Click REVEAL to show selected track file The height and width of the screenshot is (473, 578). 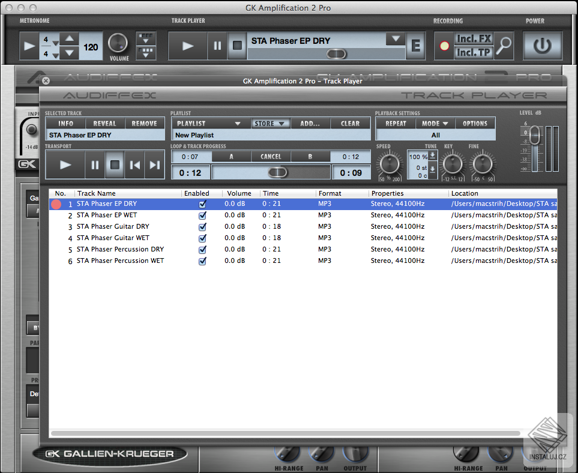(104, 124)
